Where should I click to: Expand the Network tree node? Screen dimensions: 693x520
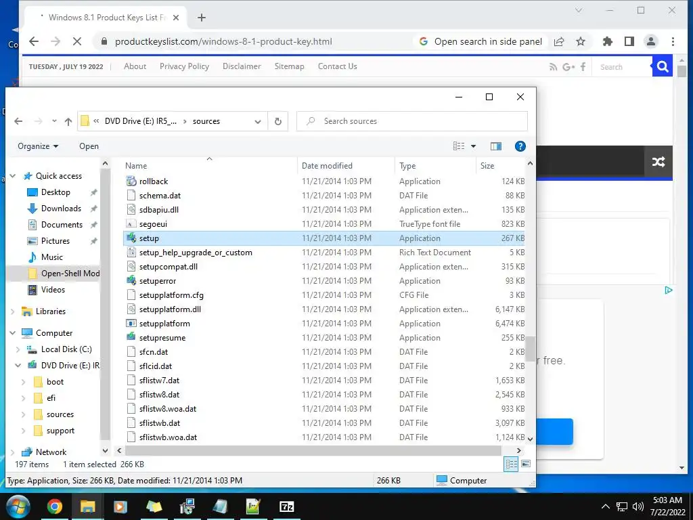[13, 452]
